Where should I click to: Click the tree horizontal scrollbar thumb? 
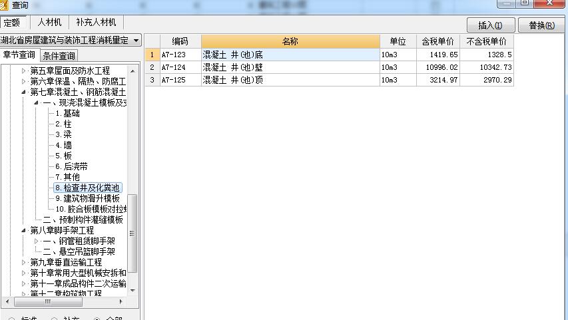(x=48, y=301)
